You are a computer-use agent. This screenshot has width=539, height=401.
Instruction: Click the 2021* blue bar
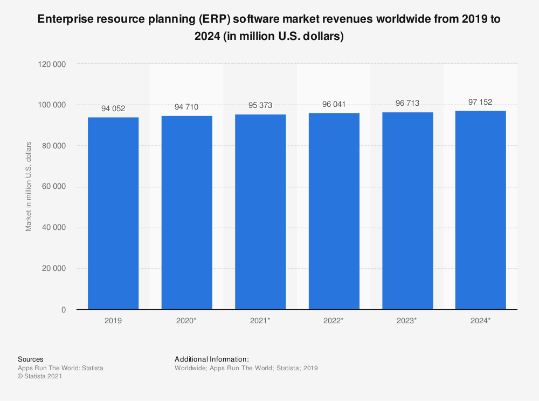[260, 212]
